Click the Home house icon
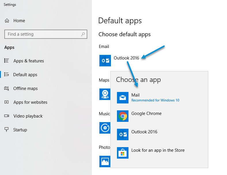This screenshot has height=175, width=227. coord(7,21)
